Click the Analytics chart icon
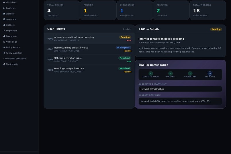The height and width of the screenshot is (154, 231). (x=4, y=8)
